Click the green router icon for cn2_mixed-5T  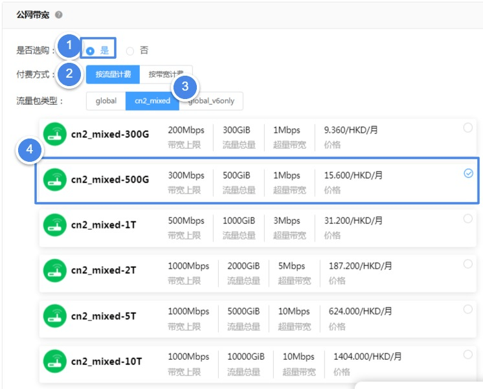(x=55, y=316)
